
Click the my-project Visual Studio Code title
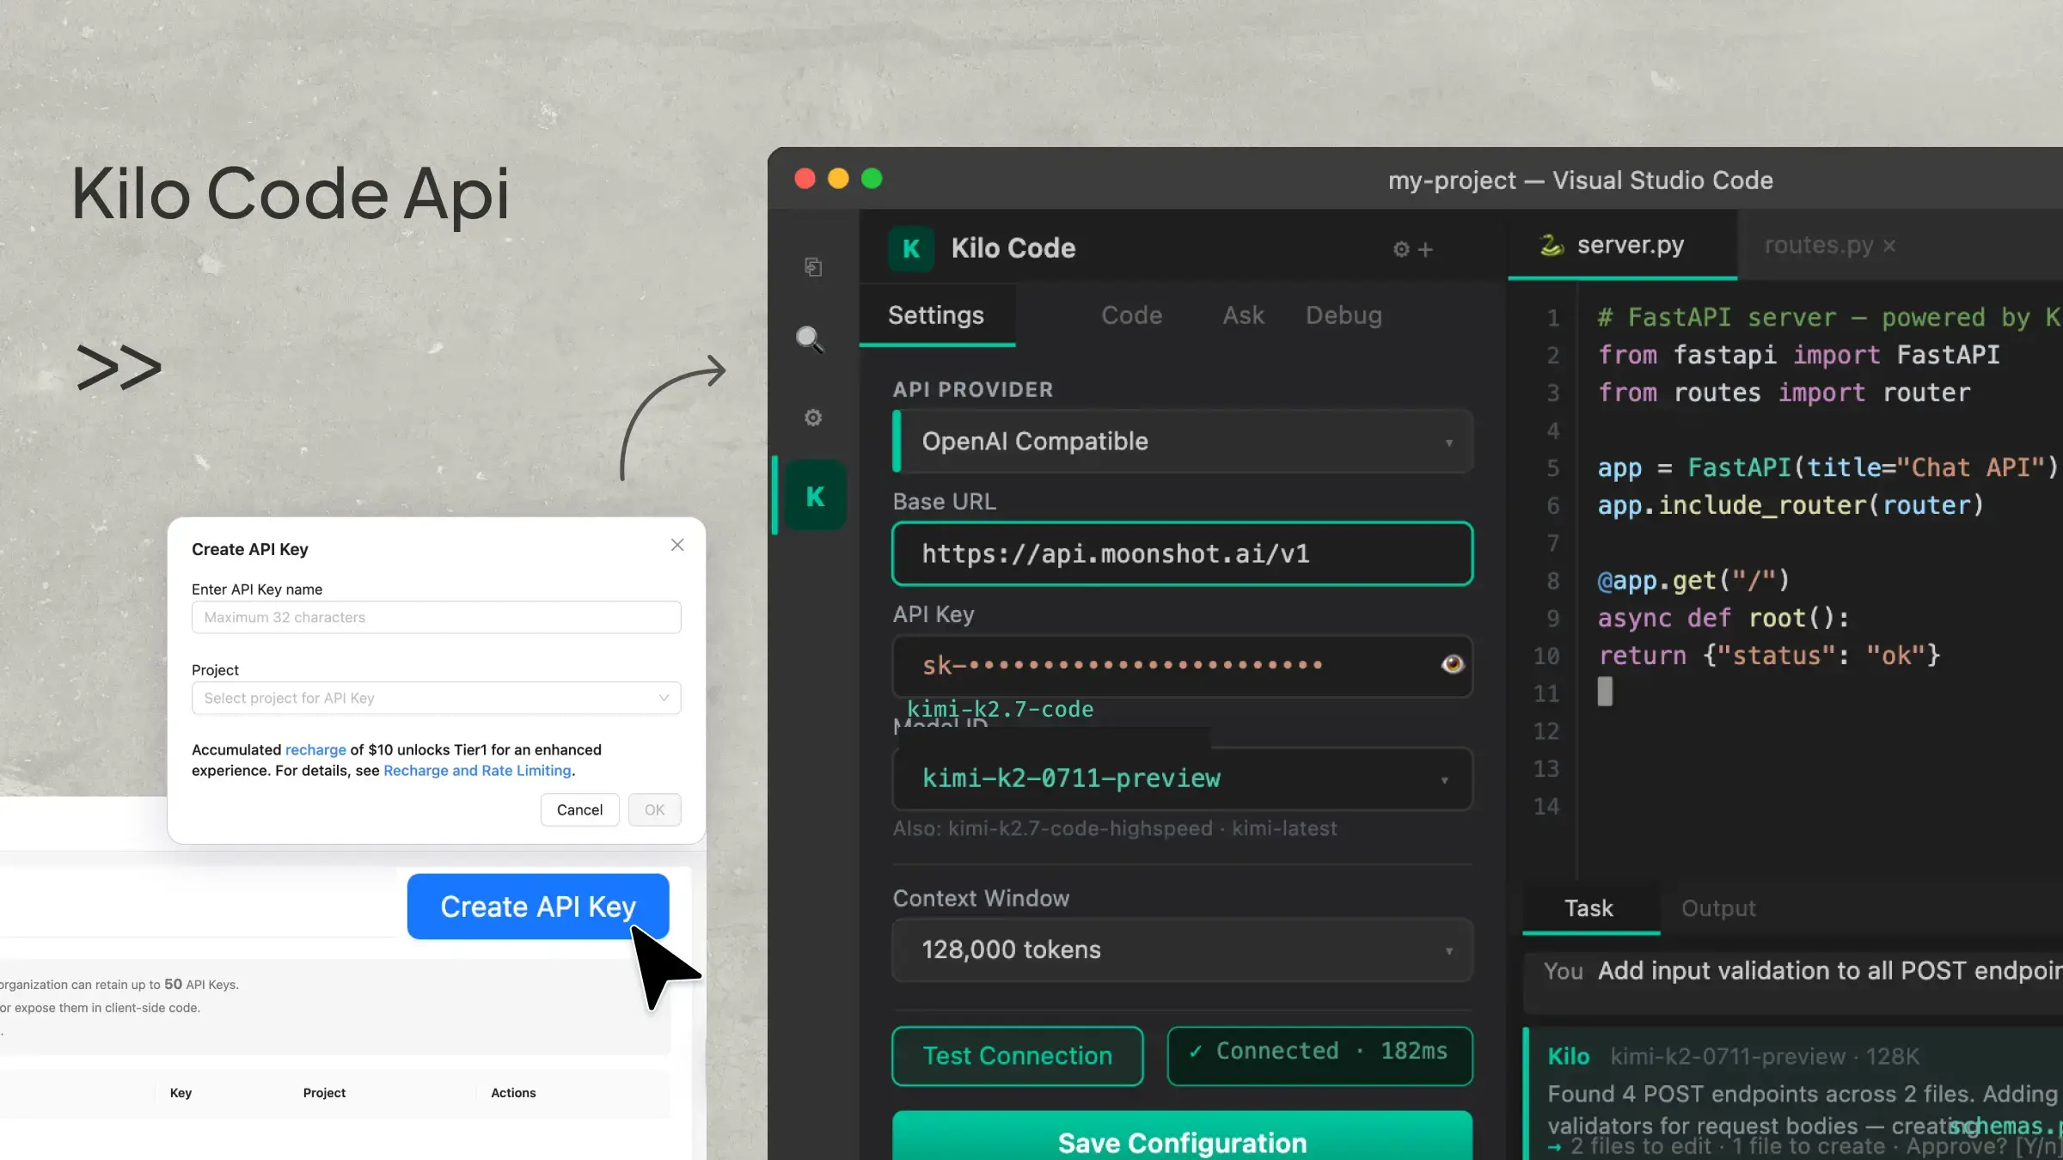tap(1581, 180)
